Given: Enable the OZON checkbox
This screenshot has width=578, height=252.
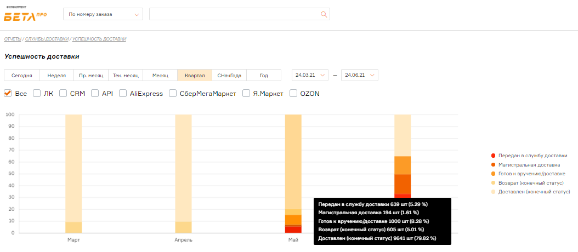Looking at the screenshot, I should click(293, 94).
